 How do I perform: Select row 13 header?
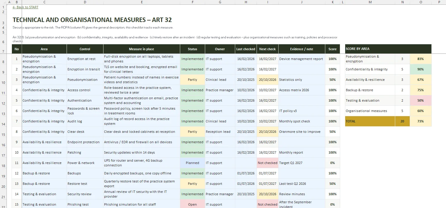(x=3, y=111)
